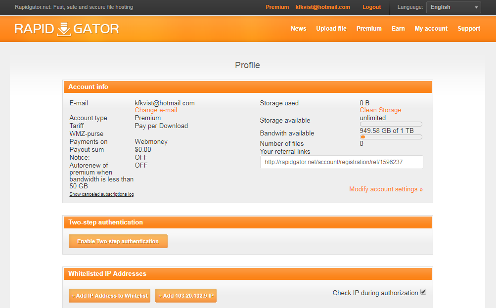Image resolution: width=496 pixels, height=308 pixels.
Task: Click the Account info section header
Action: pyautogui.click(x=248, y=87)
